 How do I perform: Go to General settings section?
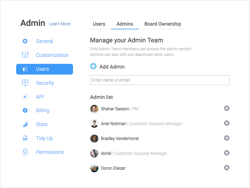click(x=45, y=41)
